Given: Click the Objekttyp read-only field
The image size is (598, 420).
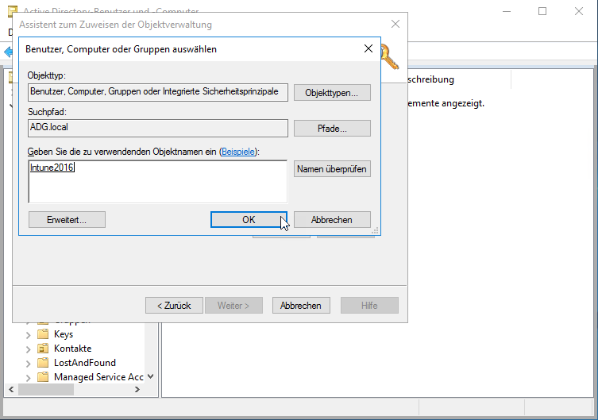Looking at the screenshot, I should (158, 92).
